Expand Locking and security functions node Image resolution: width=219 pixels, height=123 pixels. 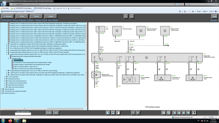point(5,83)
